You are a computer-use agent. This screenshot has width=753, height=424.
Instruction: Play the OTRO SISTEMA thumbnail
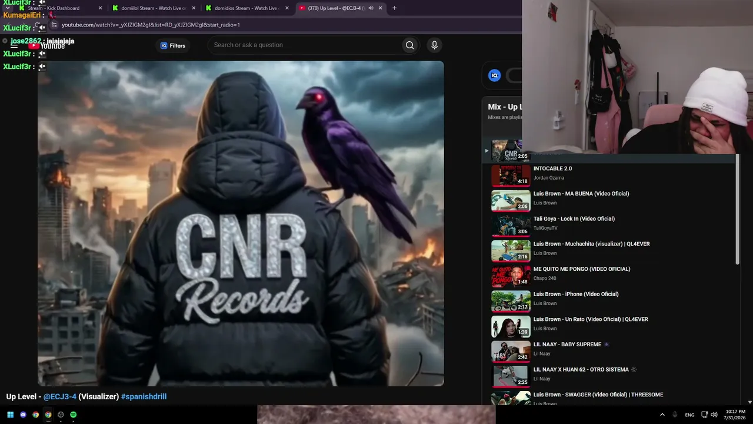click(x=511, y=376)
